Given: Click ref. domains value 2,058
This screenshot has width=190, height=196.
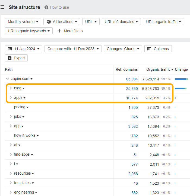Looking at the screenshot, I should tap(133, 174).
